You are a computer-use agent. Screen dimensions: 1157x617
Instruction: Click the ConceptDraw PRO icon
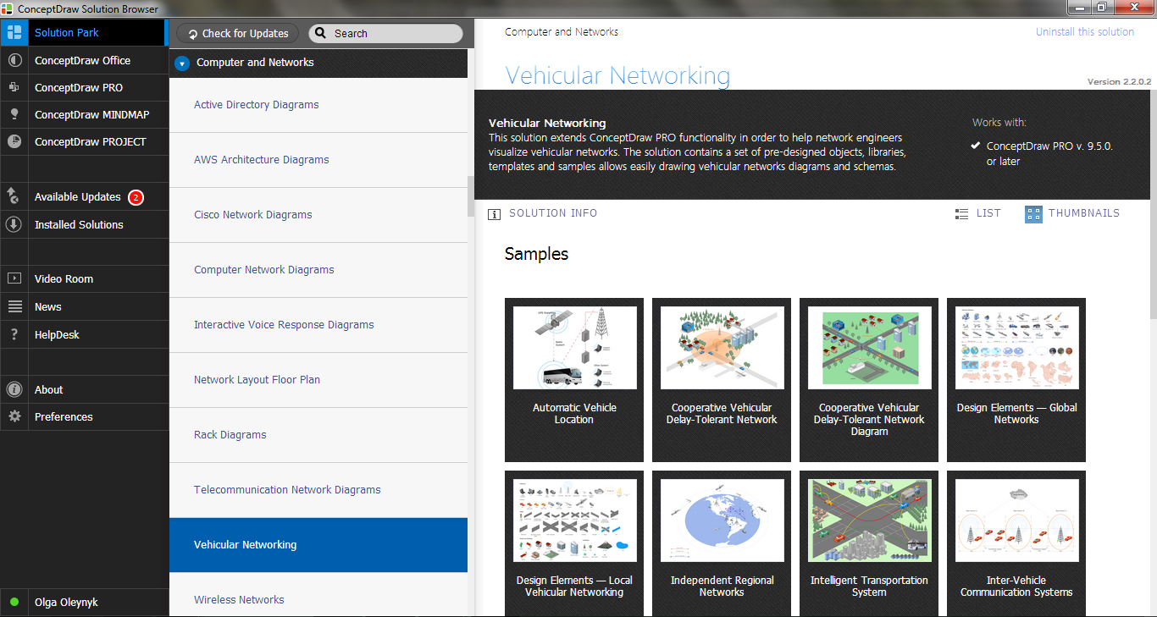coord(14,87)
